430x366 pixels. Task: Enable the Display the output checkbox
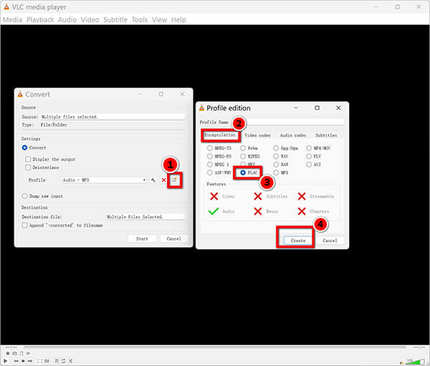point(28,159)
